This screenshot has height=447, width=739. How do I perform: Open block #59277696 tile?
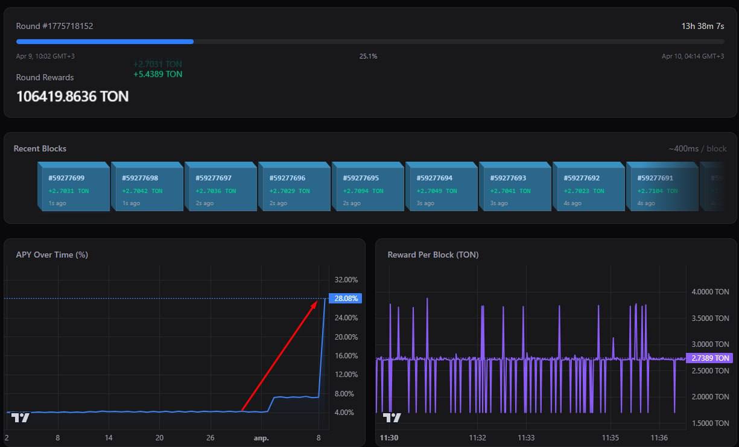click(x=294, y=189)
